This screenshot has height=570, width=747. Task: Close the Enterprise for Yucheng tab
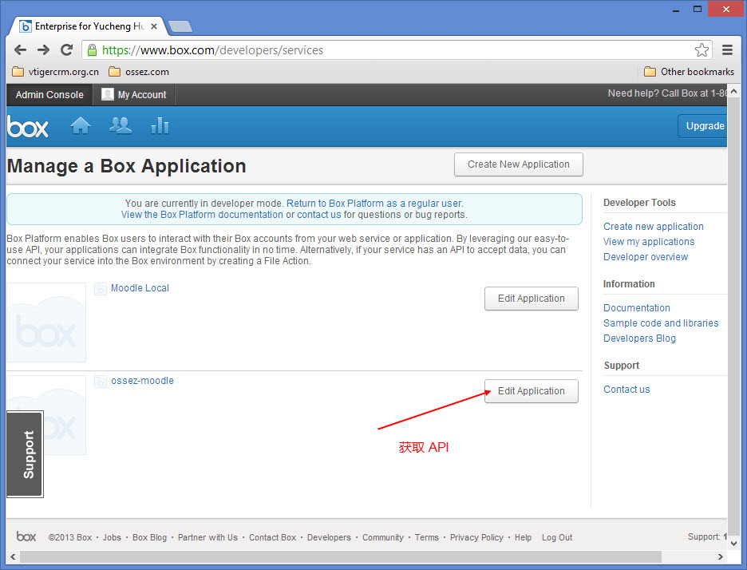[x=154, y=26]
